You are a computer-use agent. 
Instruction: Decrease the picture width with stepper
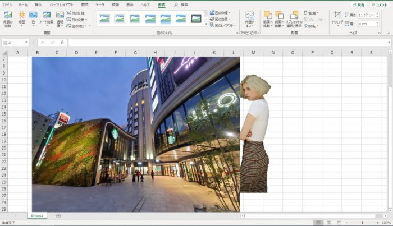click(377, 25)
